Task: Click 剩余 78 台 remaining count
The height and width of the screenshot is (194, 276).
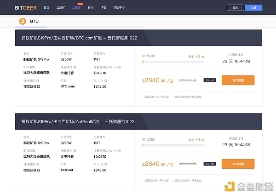Action: pyautogui.click(x=196, y=56)
